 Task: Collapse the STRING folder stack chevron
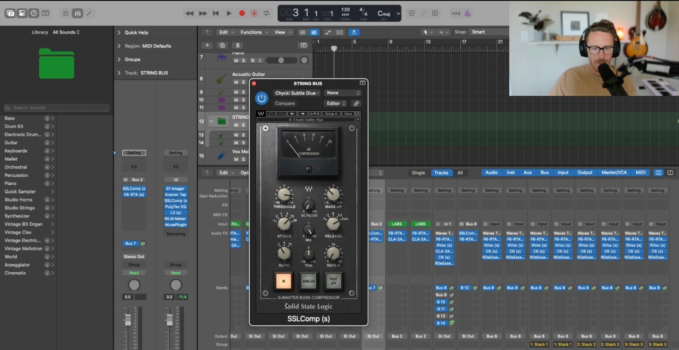point(212,121)
